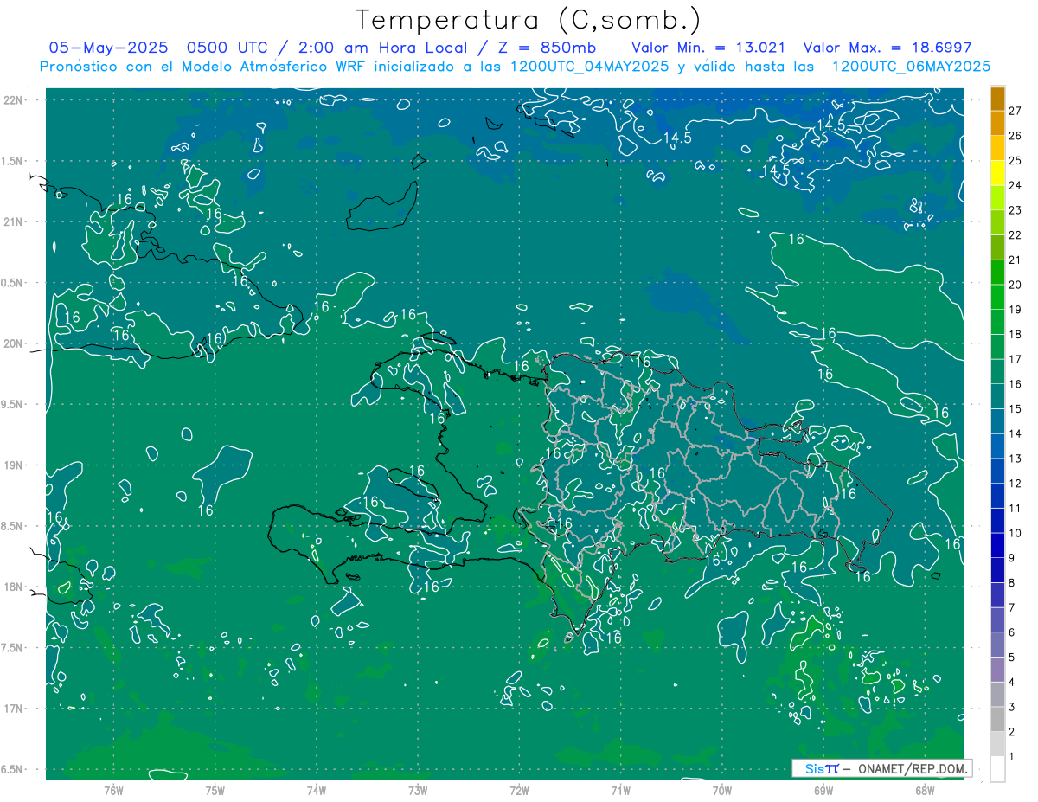Screen dimensions: 1038x802
Task: Click the '73W' longitude label
Action: click(x=418, y=790)
